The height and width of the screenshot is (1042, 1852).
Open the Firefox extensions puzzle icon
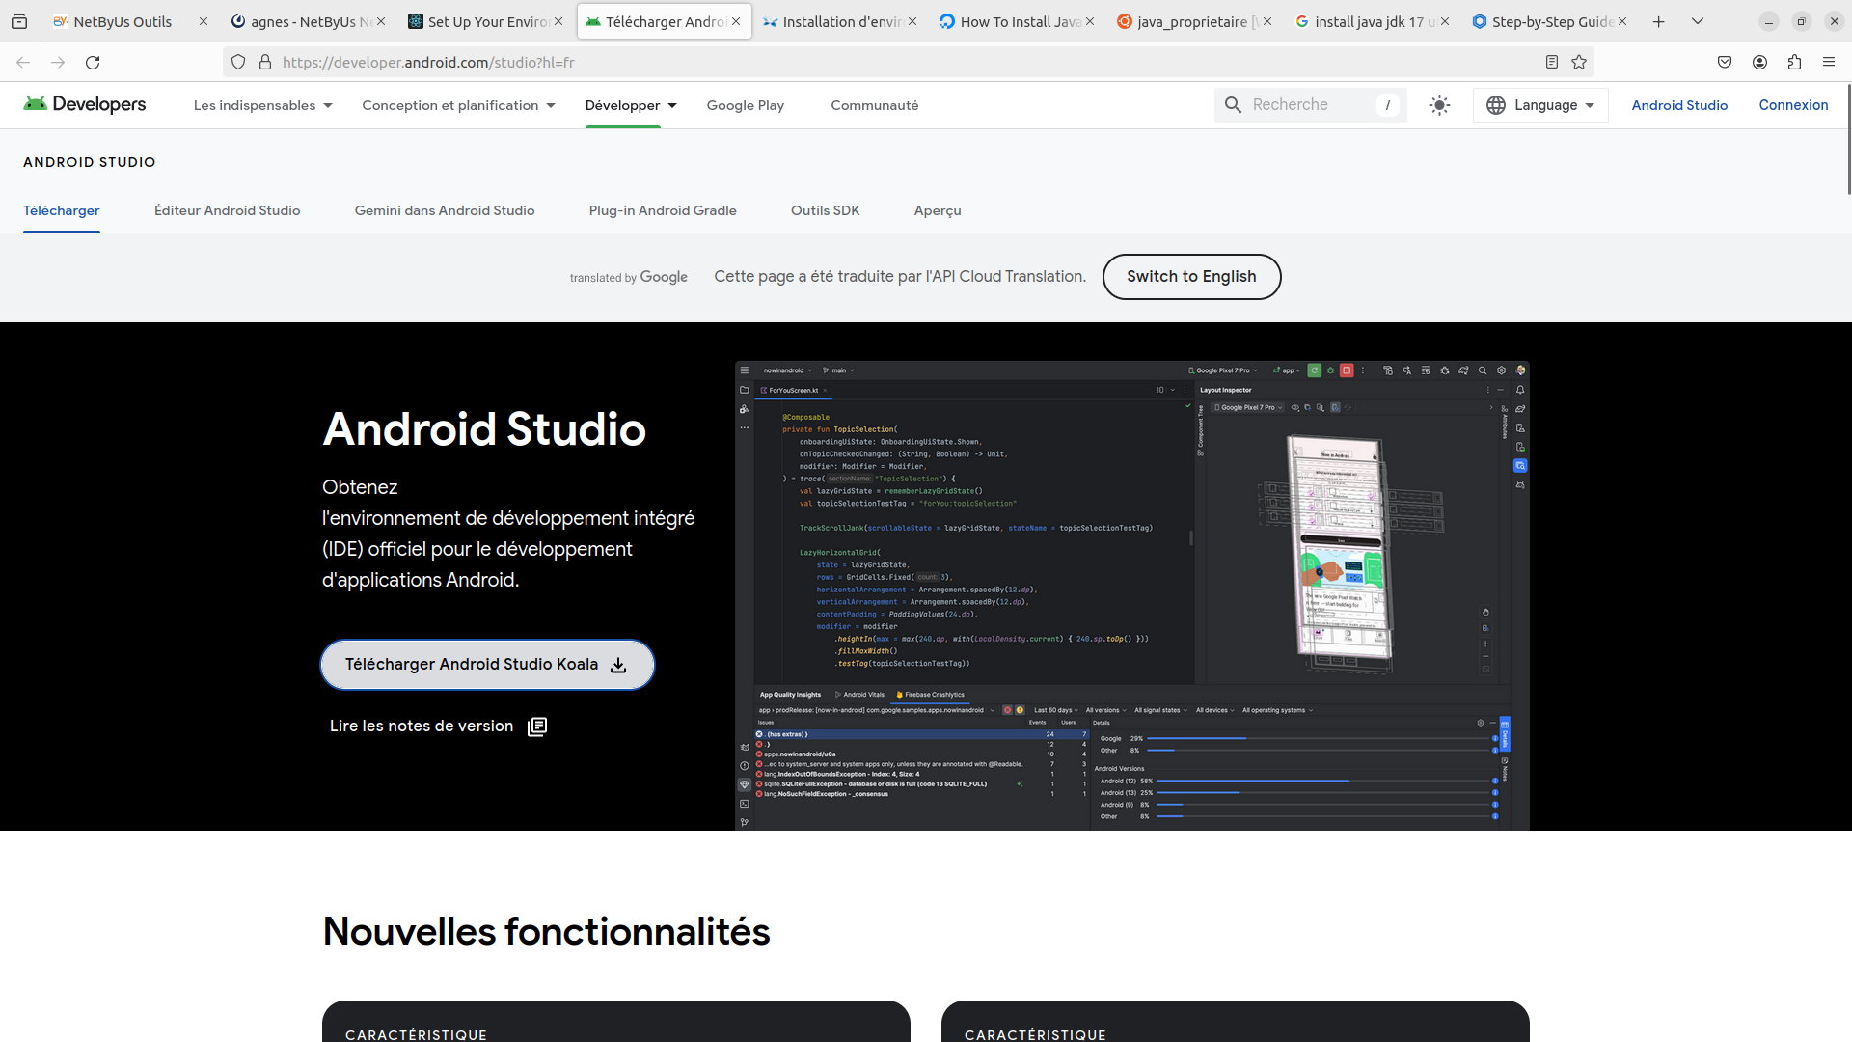[x=1794, y=62]
